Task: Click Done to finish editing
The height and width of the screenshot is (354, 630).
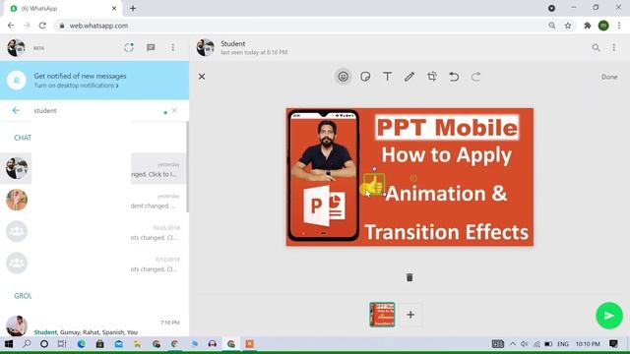Action: pos(609,77)
